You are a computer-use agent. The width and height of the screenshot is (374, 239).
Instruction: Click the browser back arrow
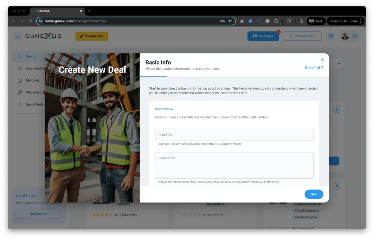(x=13, y=21)
